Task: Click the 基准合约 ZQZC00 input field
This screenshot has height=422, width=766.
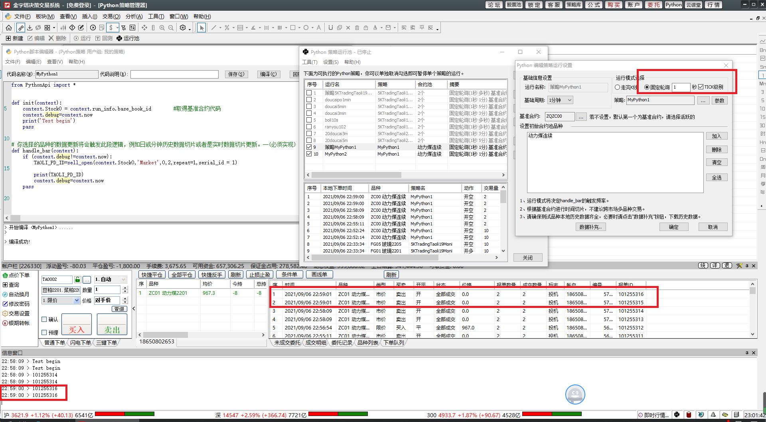Action: (x=560, y=116)
